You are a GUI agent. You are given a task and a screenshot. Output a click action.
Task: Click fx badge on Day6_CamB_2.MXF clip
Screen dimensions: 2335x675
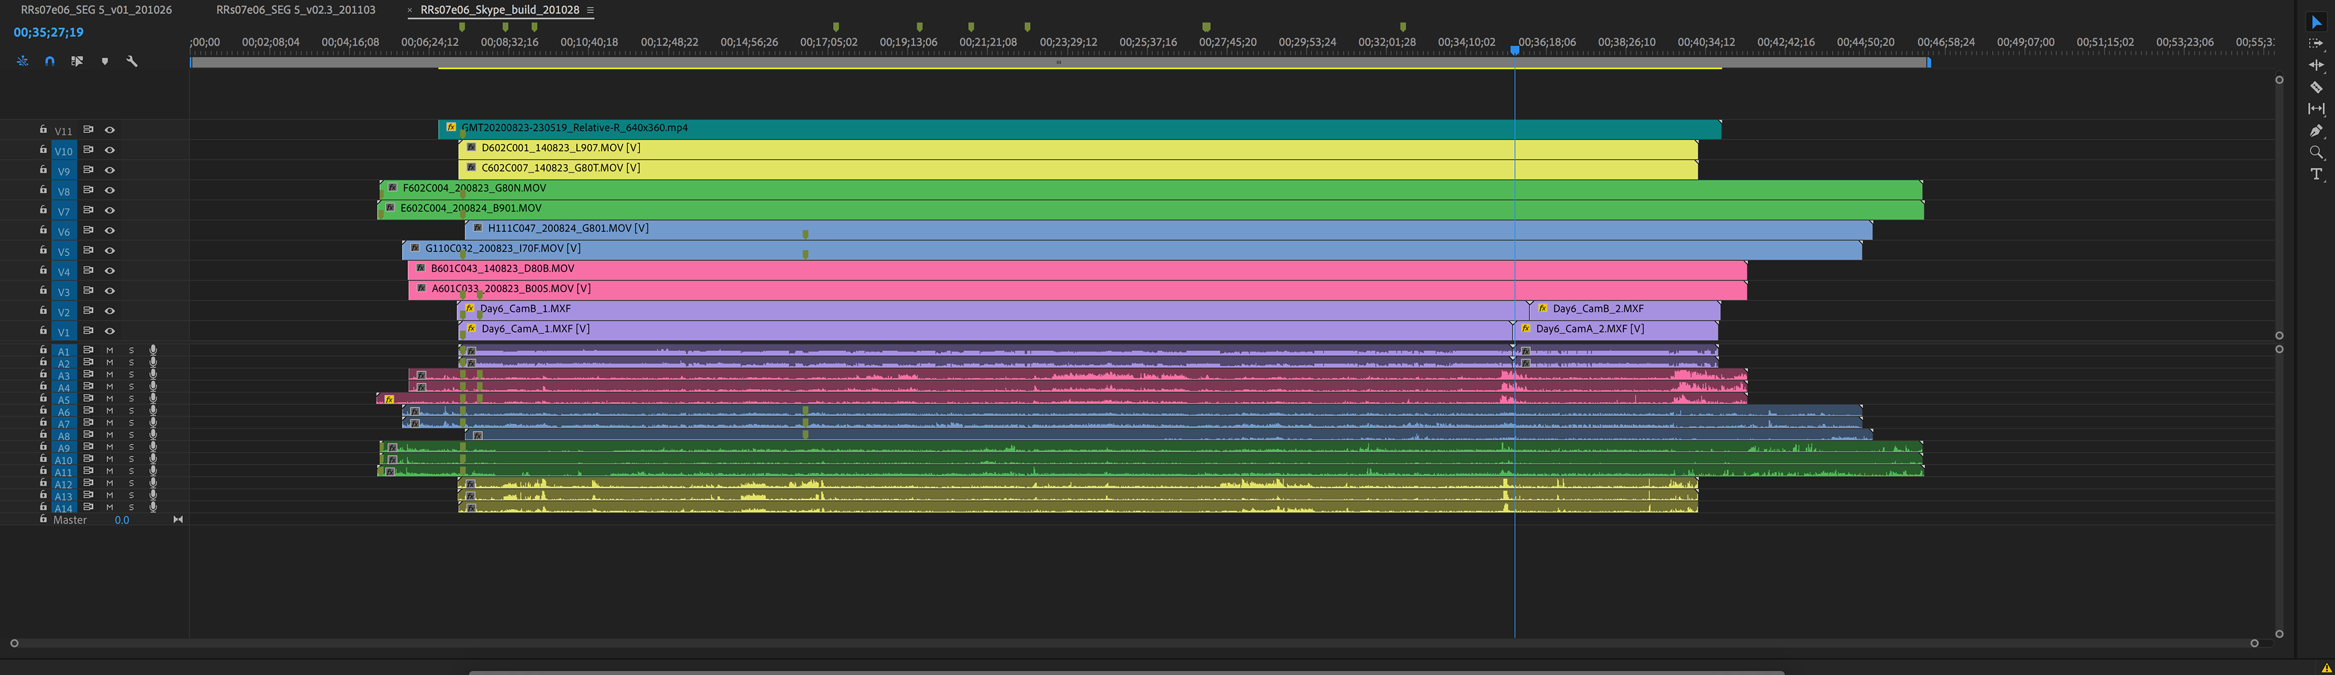click(x=1543, y=309)
